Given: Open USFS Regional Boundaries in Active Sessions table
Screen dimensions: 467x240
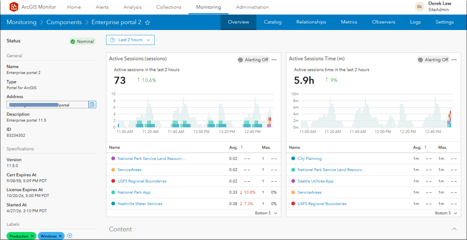Looking at the screenshot, I should [x=142, y=181].
